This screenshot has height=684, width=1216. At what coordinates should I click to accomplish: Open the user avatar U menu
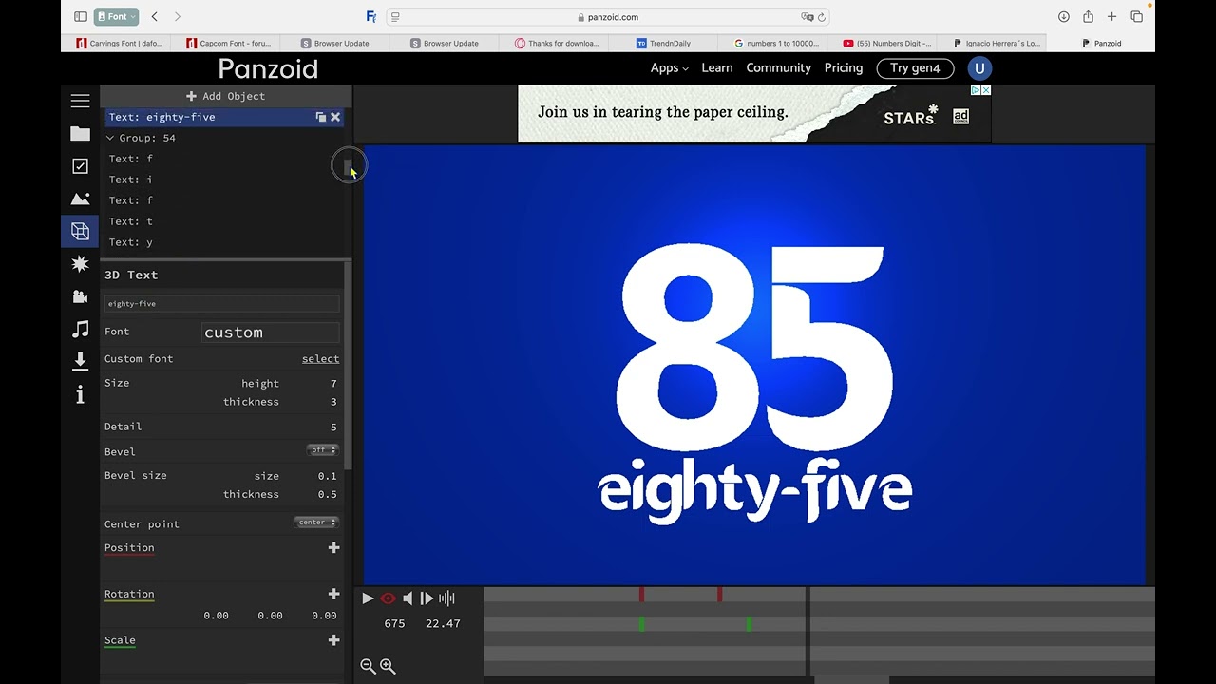pyautogui.click(x=979, y=68)
